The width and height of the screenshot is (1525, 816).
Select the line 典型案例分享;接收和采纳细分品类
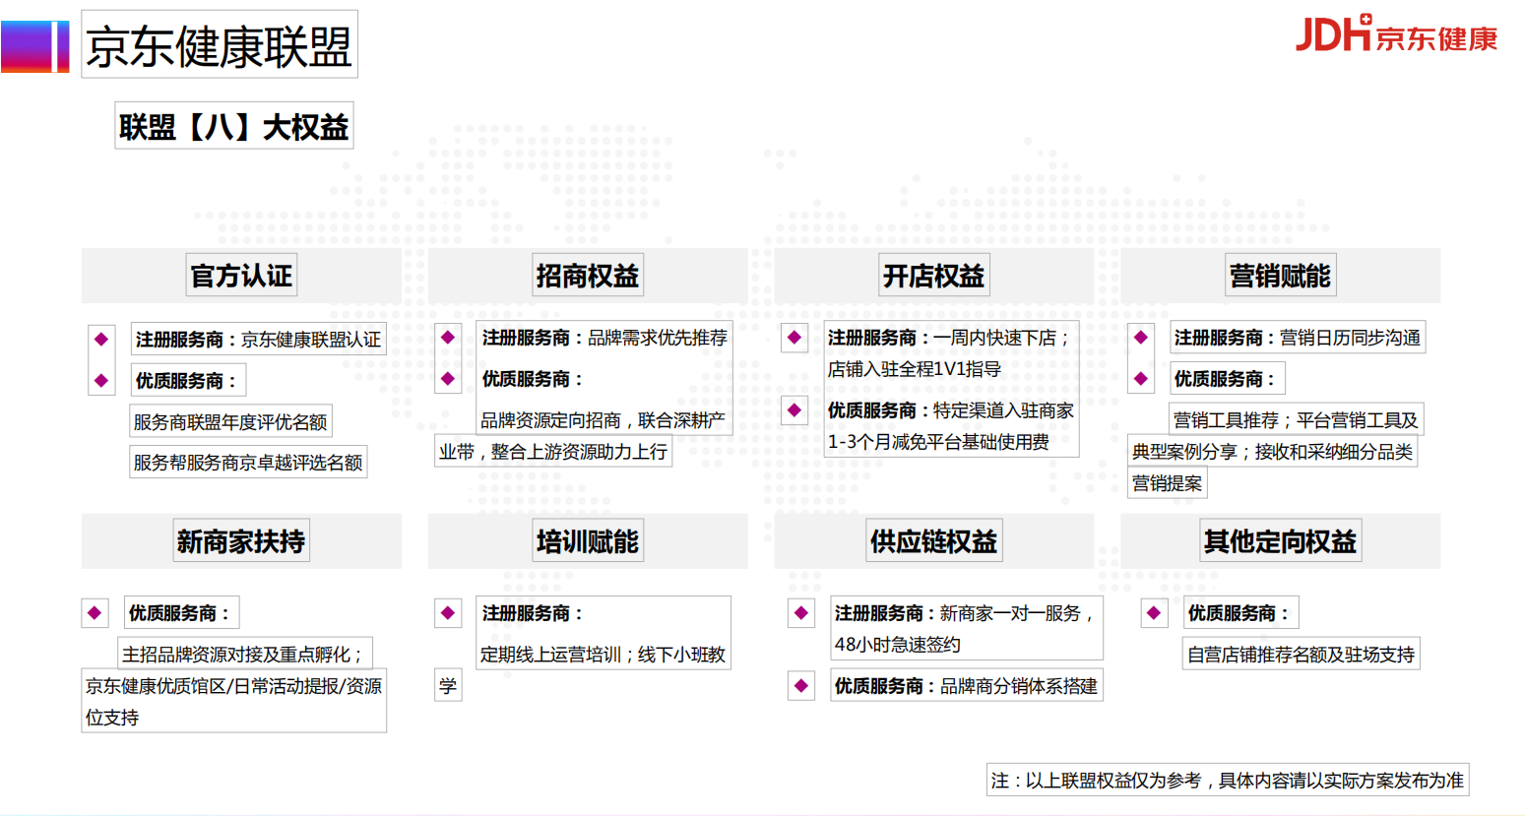click(1272, 452)
